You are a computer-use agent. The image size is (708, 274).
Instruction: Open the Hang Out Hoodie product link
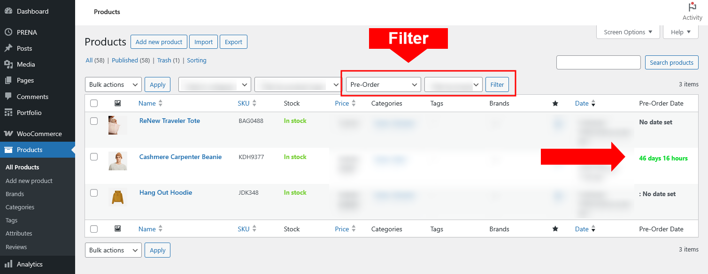[166, 192]
